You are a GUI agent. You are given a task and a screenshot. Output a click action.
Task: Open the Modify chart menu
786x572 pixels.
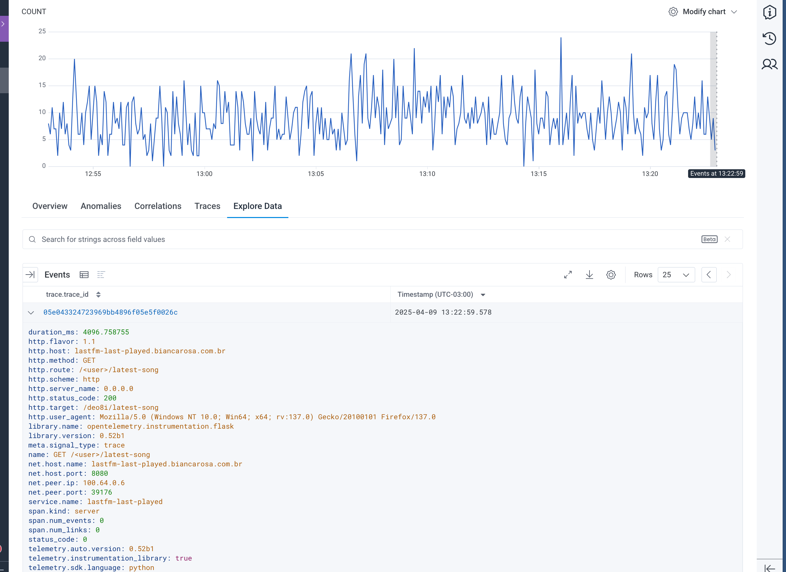tap(703, 12)
